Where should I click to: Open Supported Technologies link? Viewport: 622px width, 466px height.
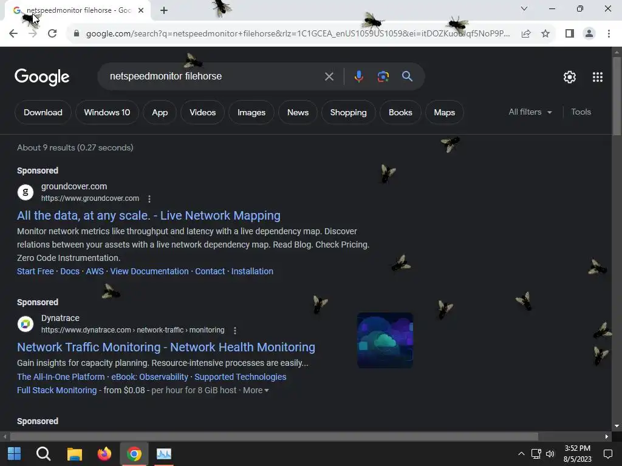click(x=241, y=377)
